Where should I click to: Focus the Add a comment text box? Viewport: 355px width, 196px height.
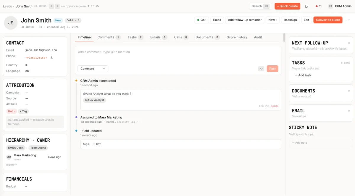coord(178,55)
